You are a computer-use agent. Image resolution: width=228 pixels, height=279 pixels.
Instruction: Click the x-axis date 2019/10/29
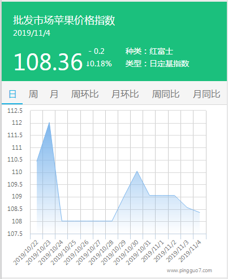(x=114, y=252)
